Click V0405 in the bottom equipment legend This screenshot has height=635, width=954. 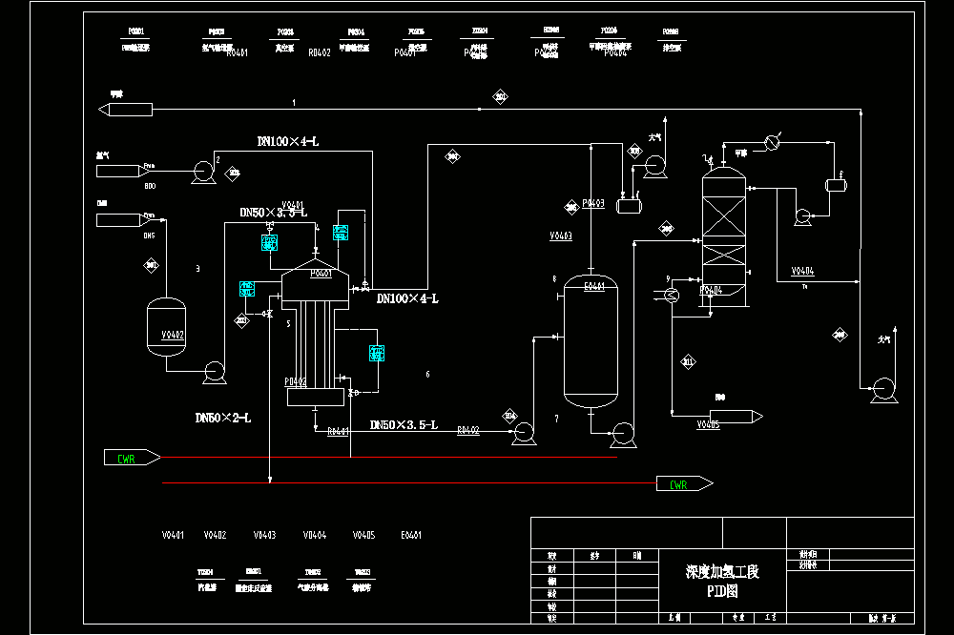click(x=363, y=535)
